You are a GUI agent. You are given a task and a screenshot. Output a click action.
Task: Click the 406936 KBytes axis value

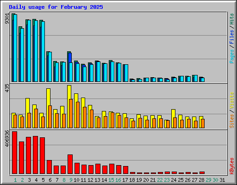[x=7, y=138]
